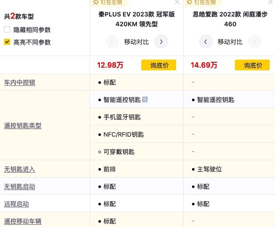Select 移动对比 label under 思皓爱跑
The height and width of the screenshot is (227, 275).
tap(230, 42)
